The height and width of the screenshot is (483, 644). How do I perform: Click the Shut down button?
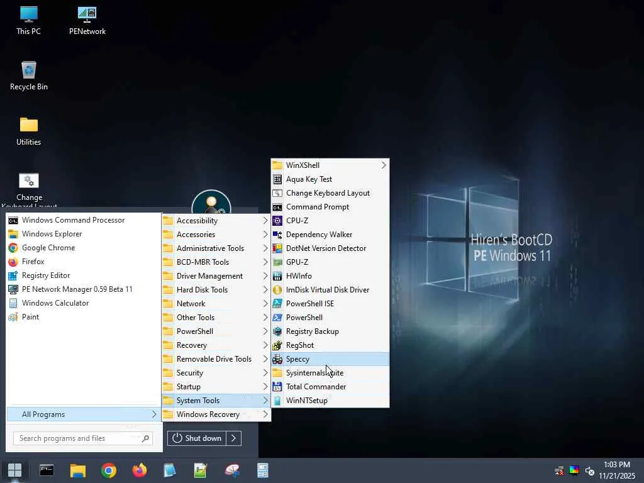tap(197, 438)
